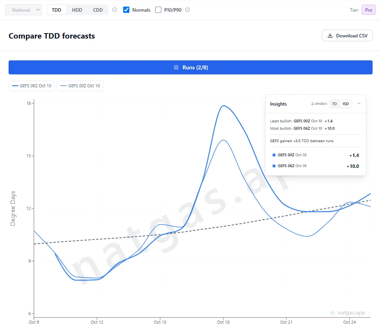Open the National region dropdown
The height and width of the screenshot is (328, 380).
click(23, 10)
